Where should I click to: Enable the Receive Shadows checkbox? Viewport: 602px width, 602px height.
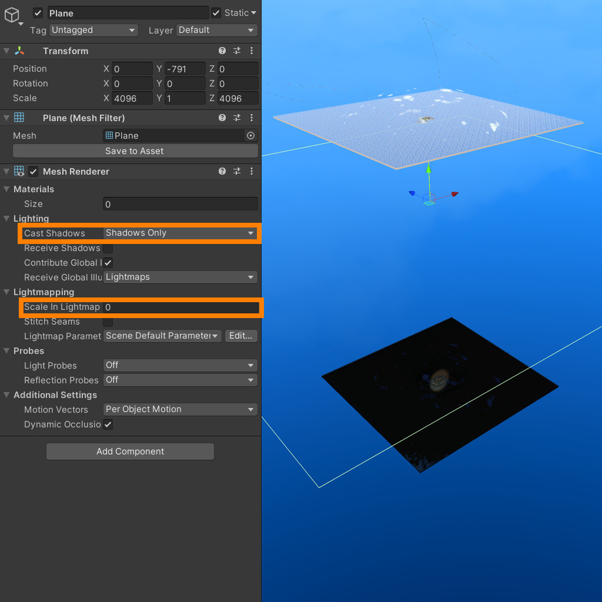click(108, 249)
